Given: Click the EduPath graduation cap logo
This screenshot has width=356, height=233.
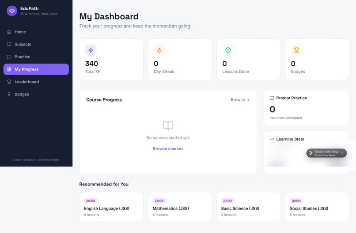Looking at the screenshot, I should (12, 11).
